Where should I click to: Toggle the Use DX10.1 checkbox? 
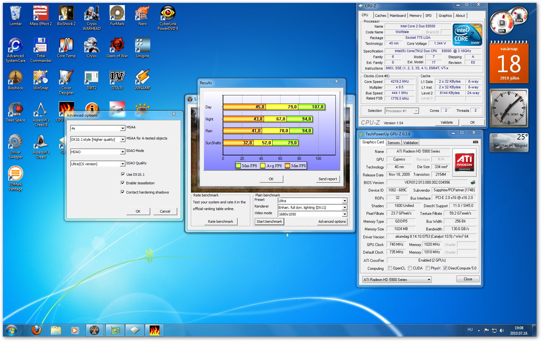click(123, 174)
